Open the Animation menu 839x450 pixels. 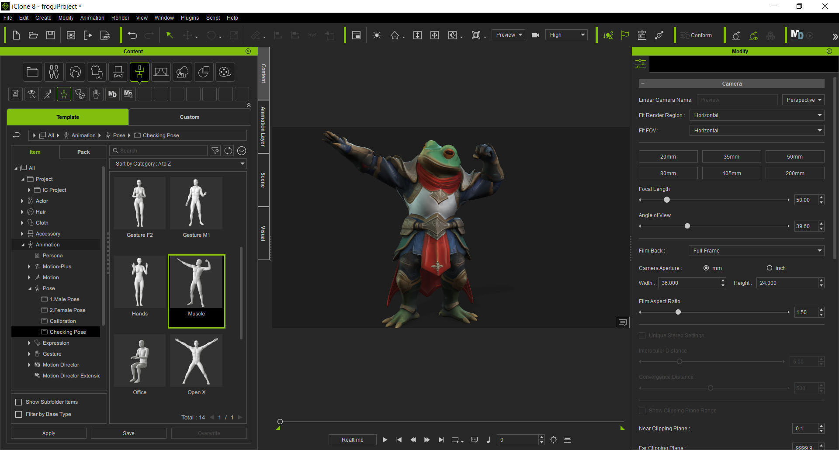(92, 18)
